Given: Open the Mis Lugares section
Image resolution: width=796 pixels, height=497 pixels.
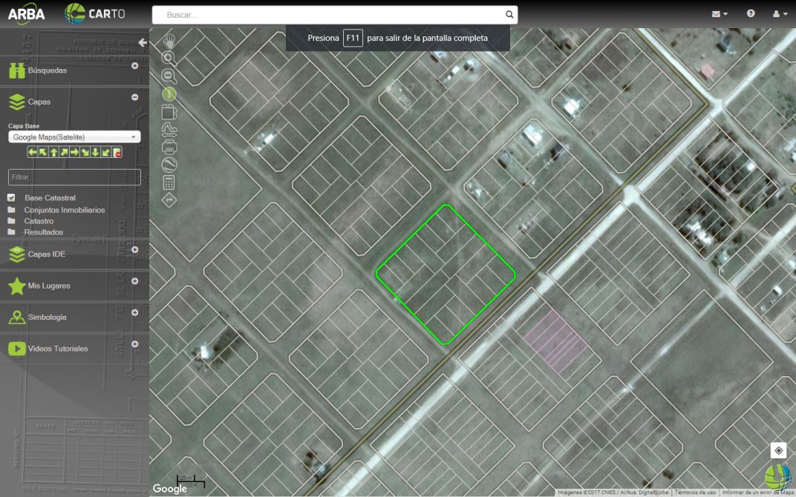Looking at the screenshot, I should click(49, 286).
